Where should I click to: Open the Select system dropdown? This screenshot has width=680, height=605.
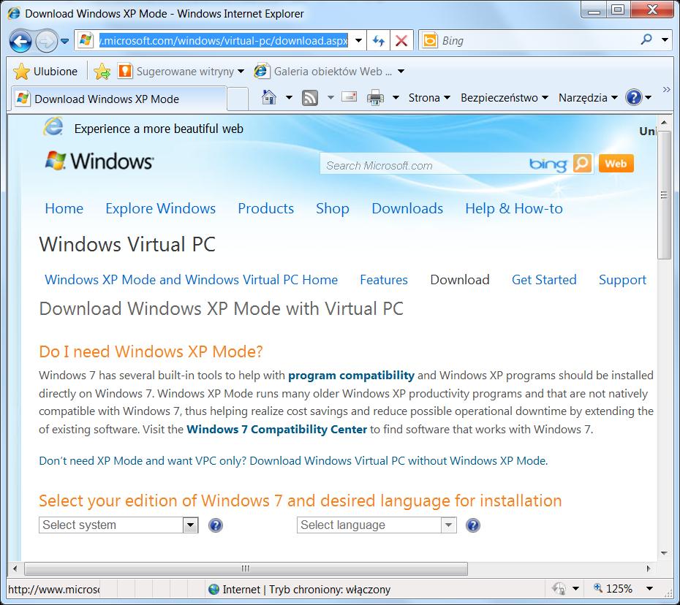pos(118,525)
